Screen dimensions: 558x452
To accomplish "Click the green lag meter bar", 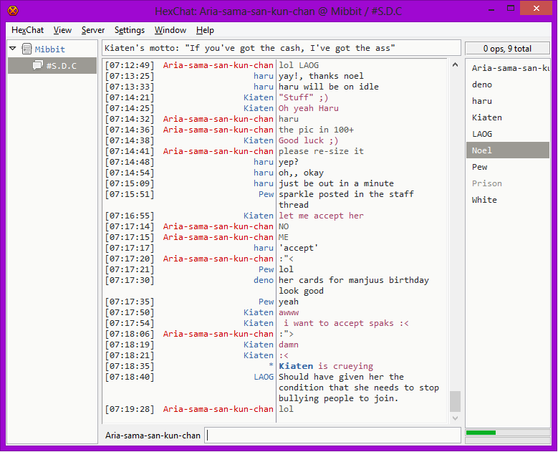I will 481,433.
